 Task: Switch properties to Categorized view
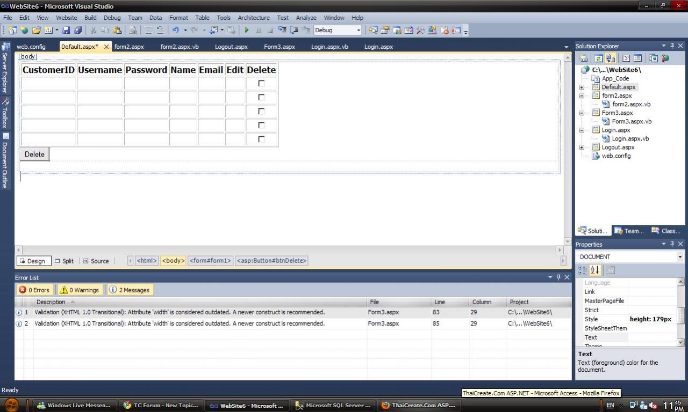coord(583,270)
